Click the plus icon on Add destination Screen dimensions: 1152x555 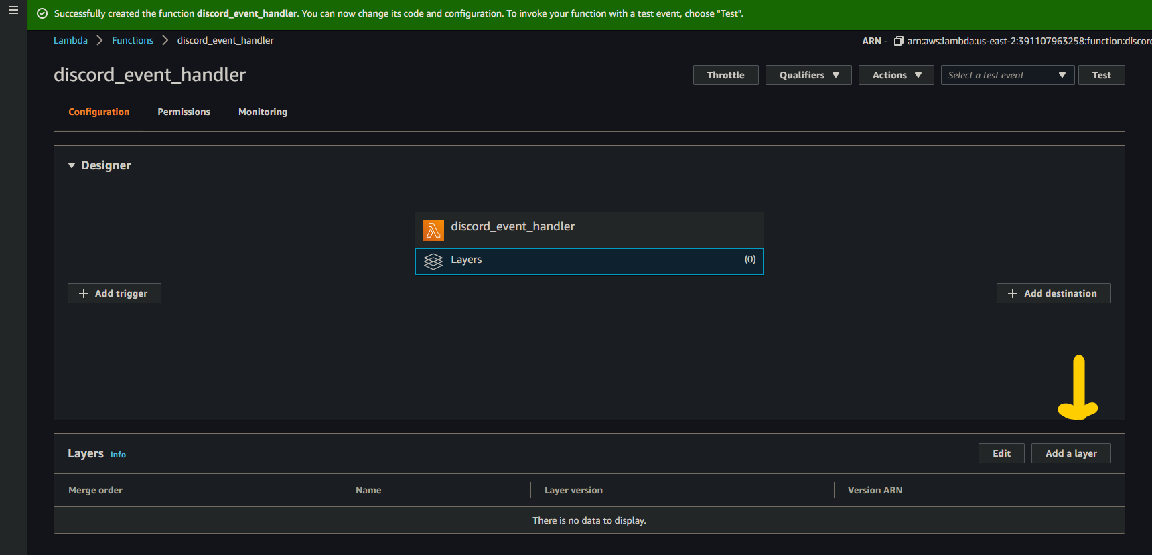1013,293
